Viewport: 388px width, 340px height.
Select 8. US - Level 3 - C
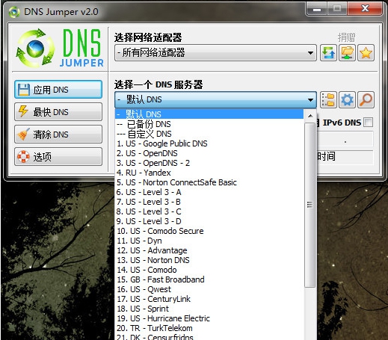click(209, 211)
